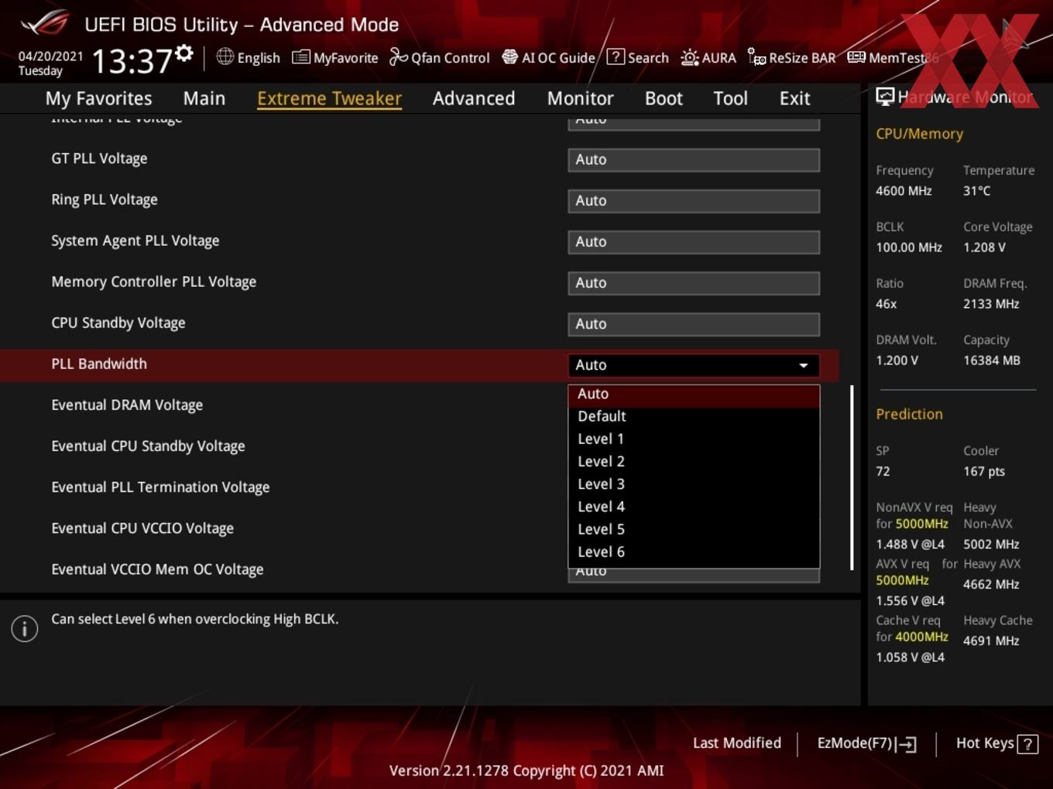Viewport: 1053px width, 789px height.
Task: Select Eventual VCCIO Mem OC Voltage row
Action: (157, 569)
